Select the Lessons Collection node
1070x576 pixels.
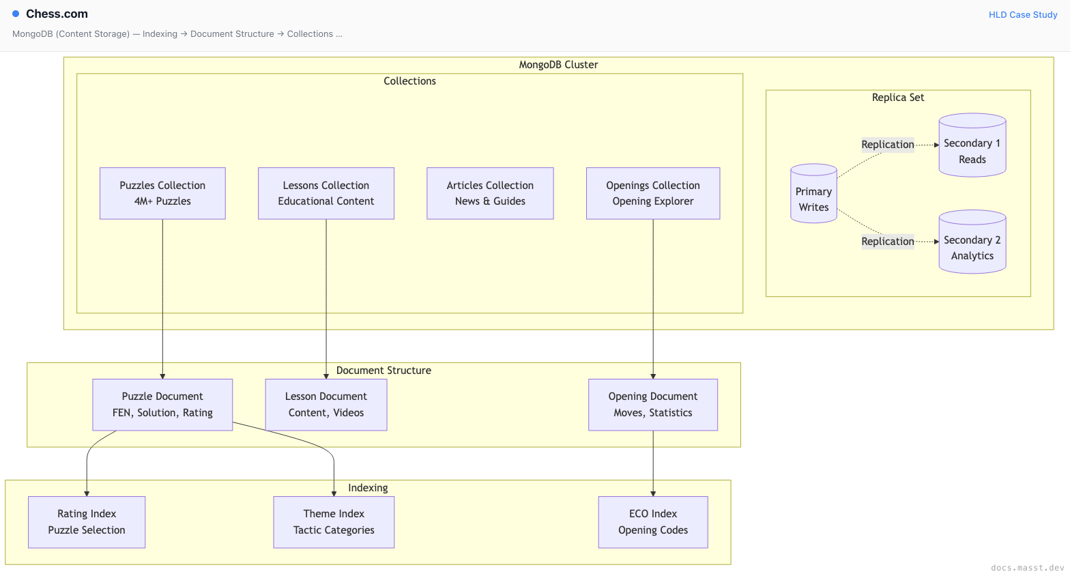coord(326,193)
